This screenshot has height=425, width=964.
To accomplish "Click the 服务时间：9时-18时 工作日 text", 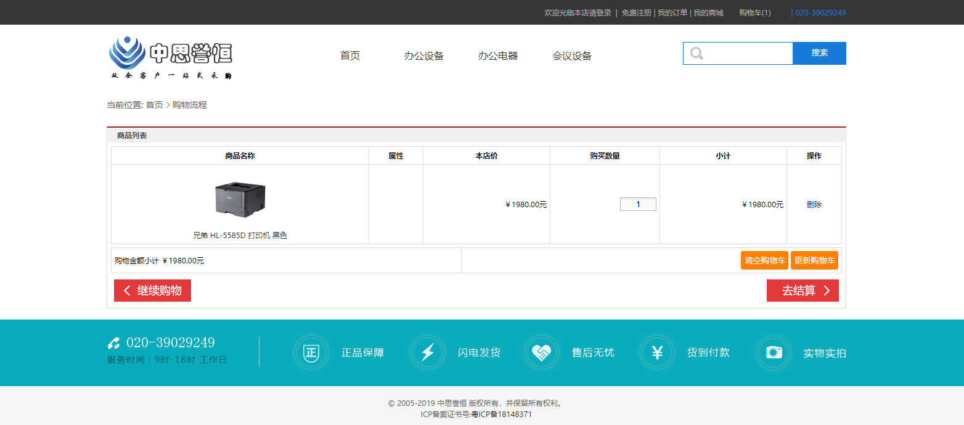I will click(167, 360).
